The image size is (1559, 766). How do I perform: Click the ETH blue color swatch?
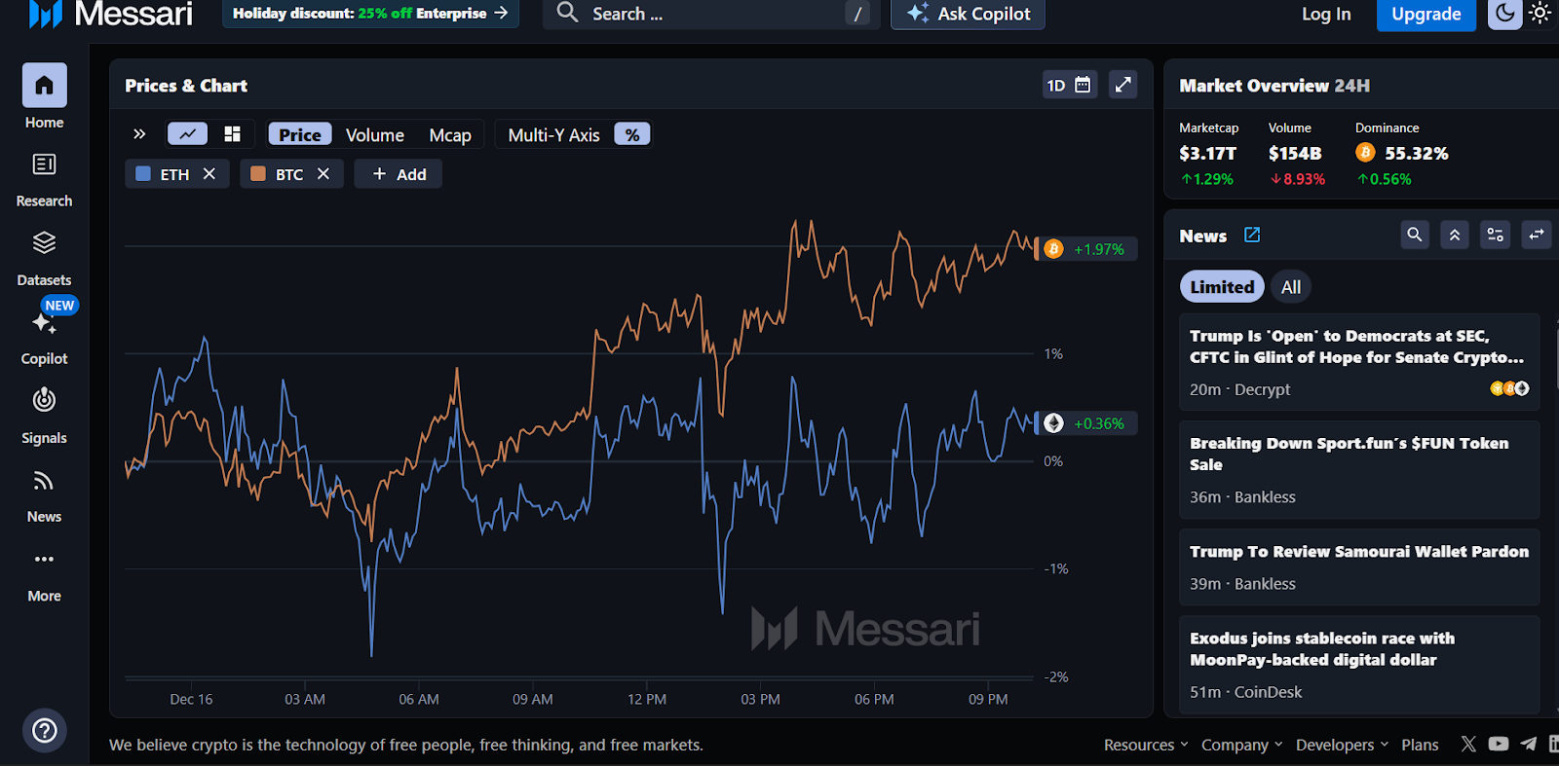pos(143,174)
